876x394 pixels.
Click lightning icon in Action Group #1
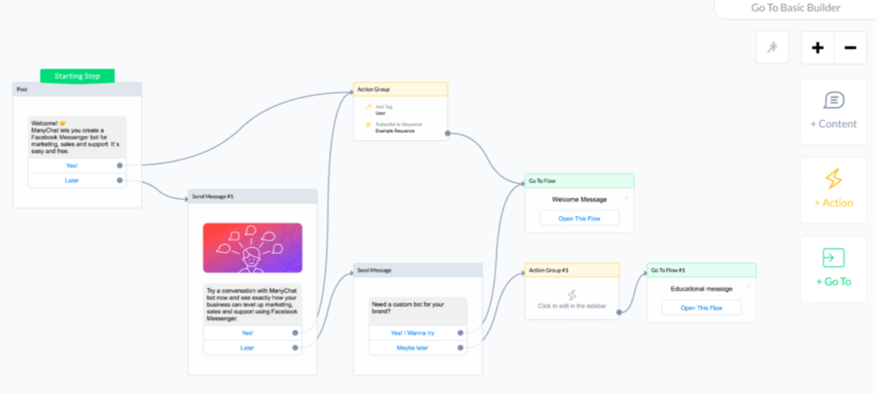click(x=571, y=295)
